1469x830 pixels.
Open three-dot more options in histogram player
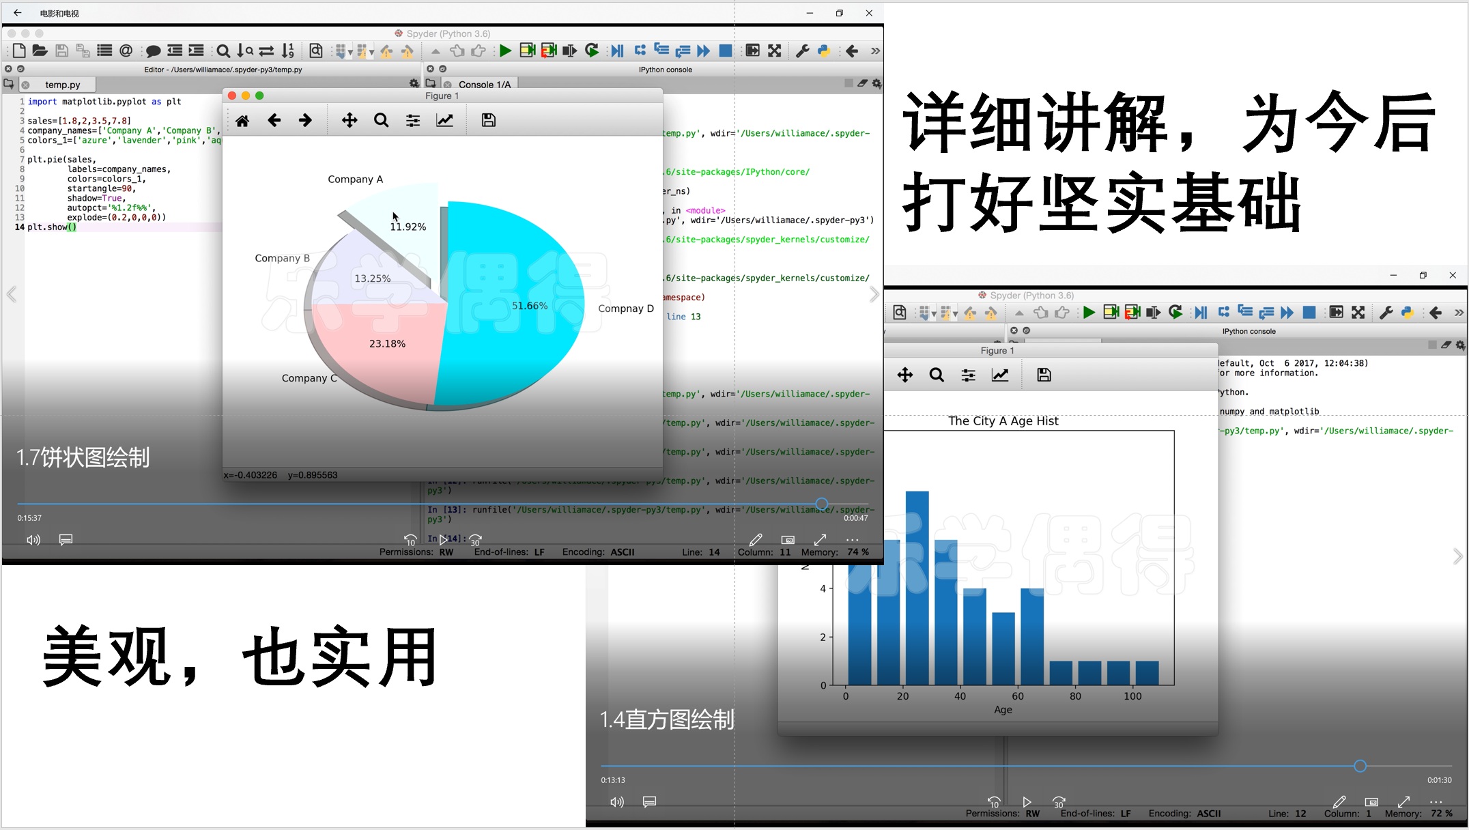[1436, 802]
